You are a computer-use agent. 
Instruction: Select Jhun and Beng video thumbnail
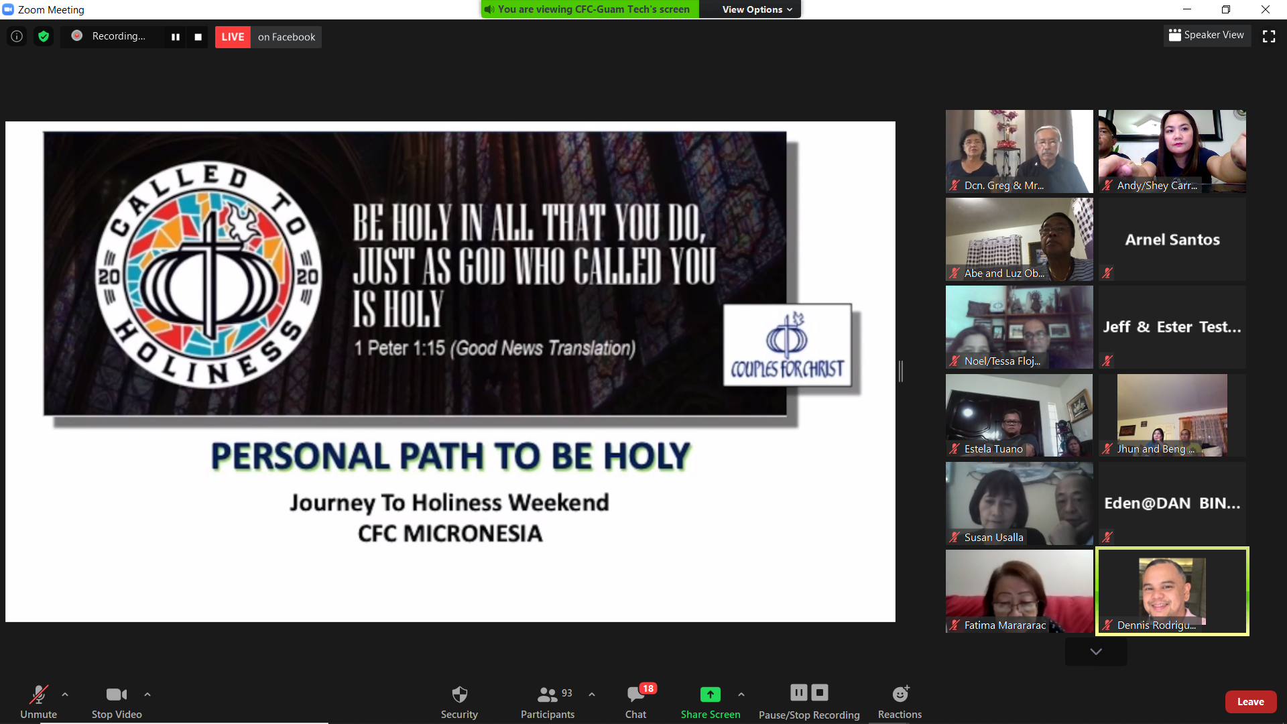click(x=1172, y=416)
